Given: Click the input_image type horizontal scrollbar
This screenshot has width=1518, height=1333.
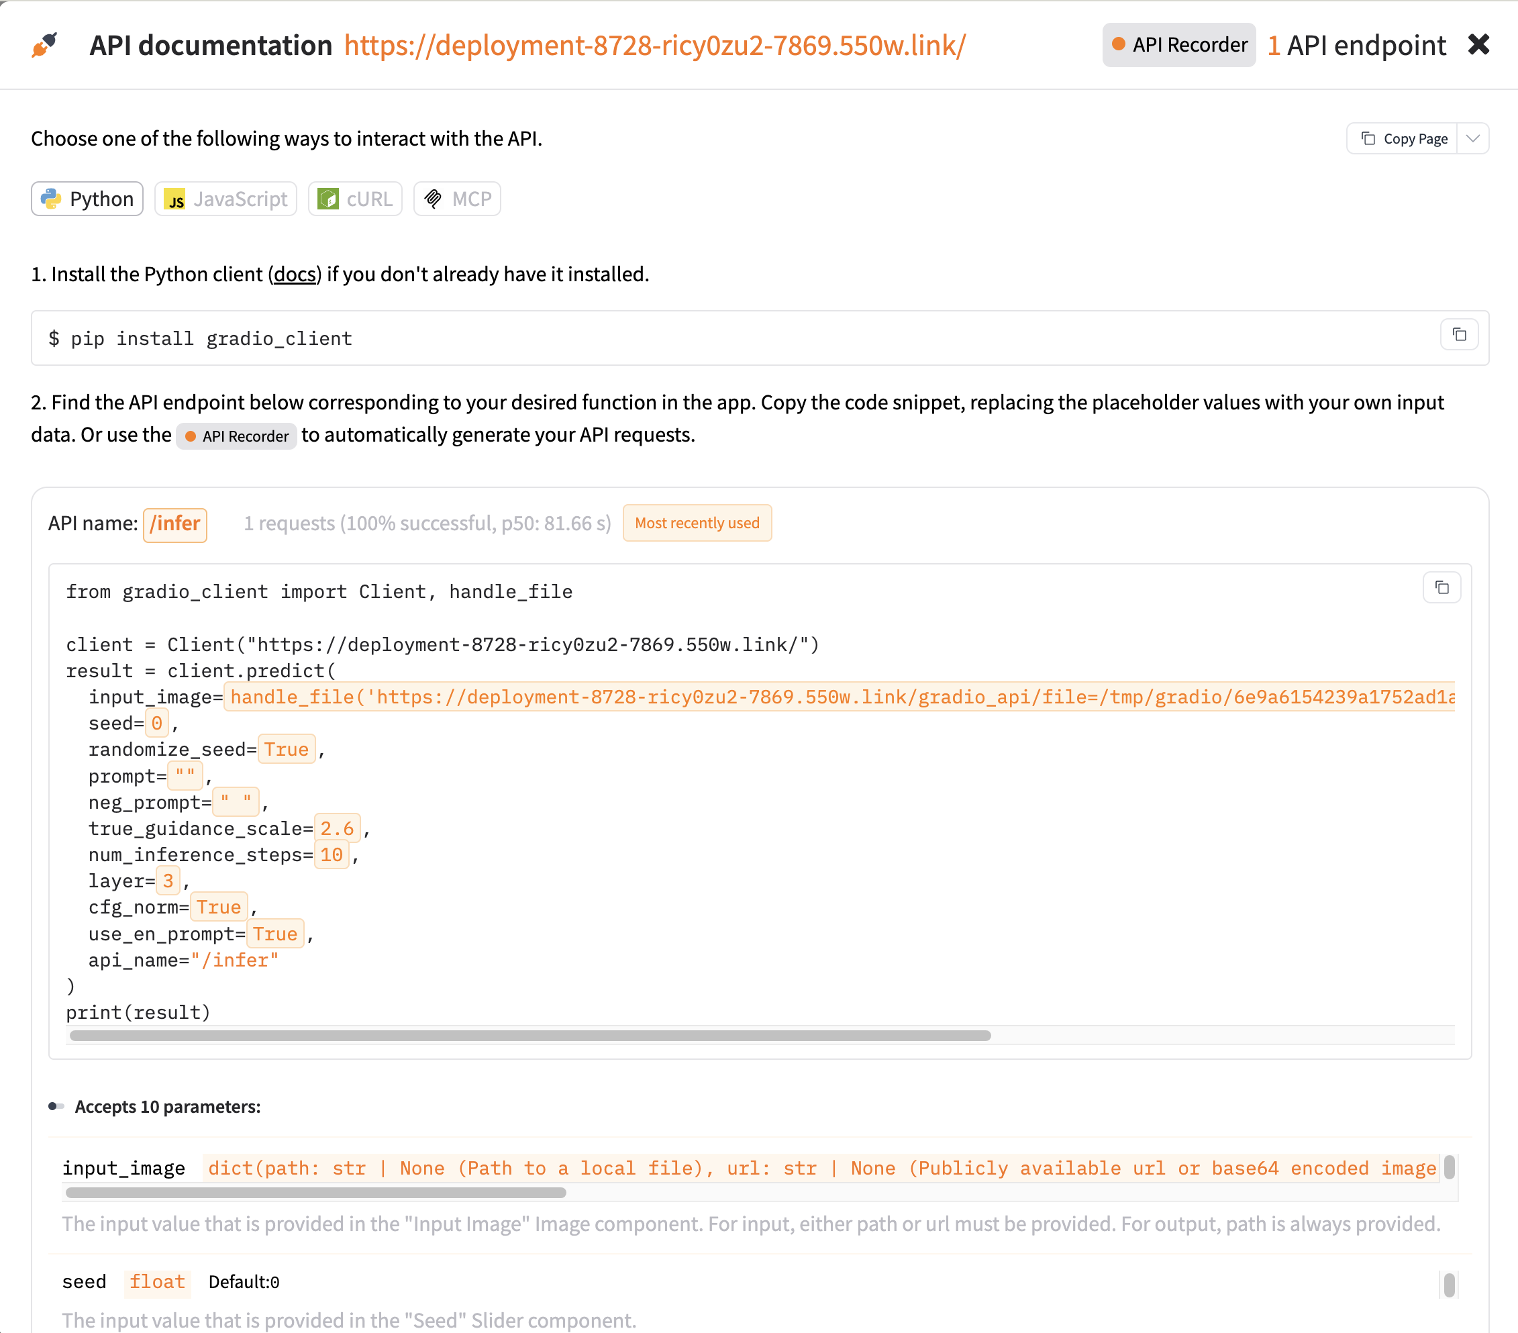Looking at the screenshot, I should point(315,1193).
